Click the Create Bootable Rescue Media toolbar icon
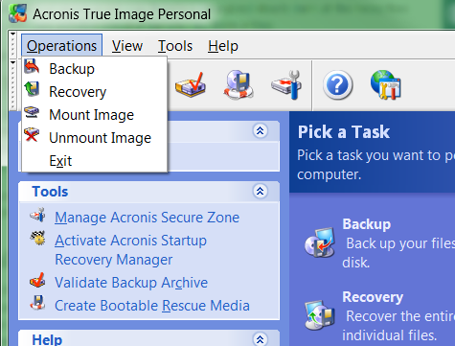This screenshot has width=455, height=346. (239, 84)
